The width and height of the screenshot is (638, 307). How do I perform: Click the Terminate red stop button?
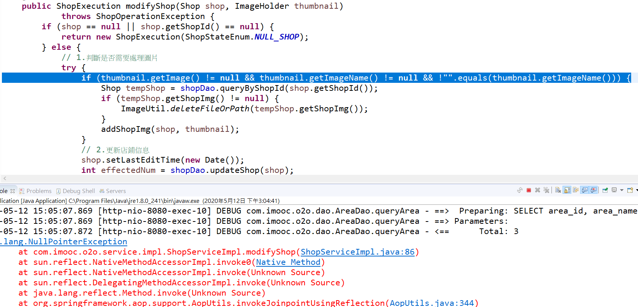pos(529,190)
